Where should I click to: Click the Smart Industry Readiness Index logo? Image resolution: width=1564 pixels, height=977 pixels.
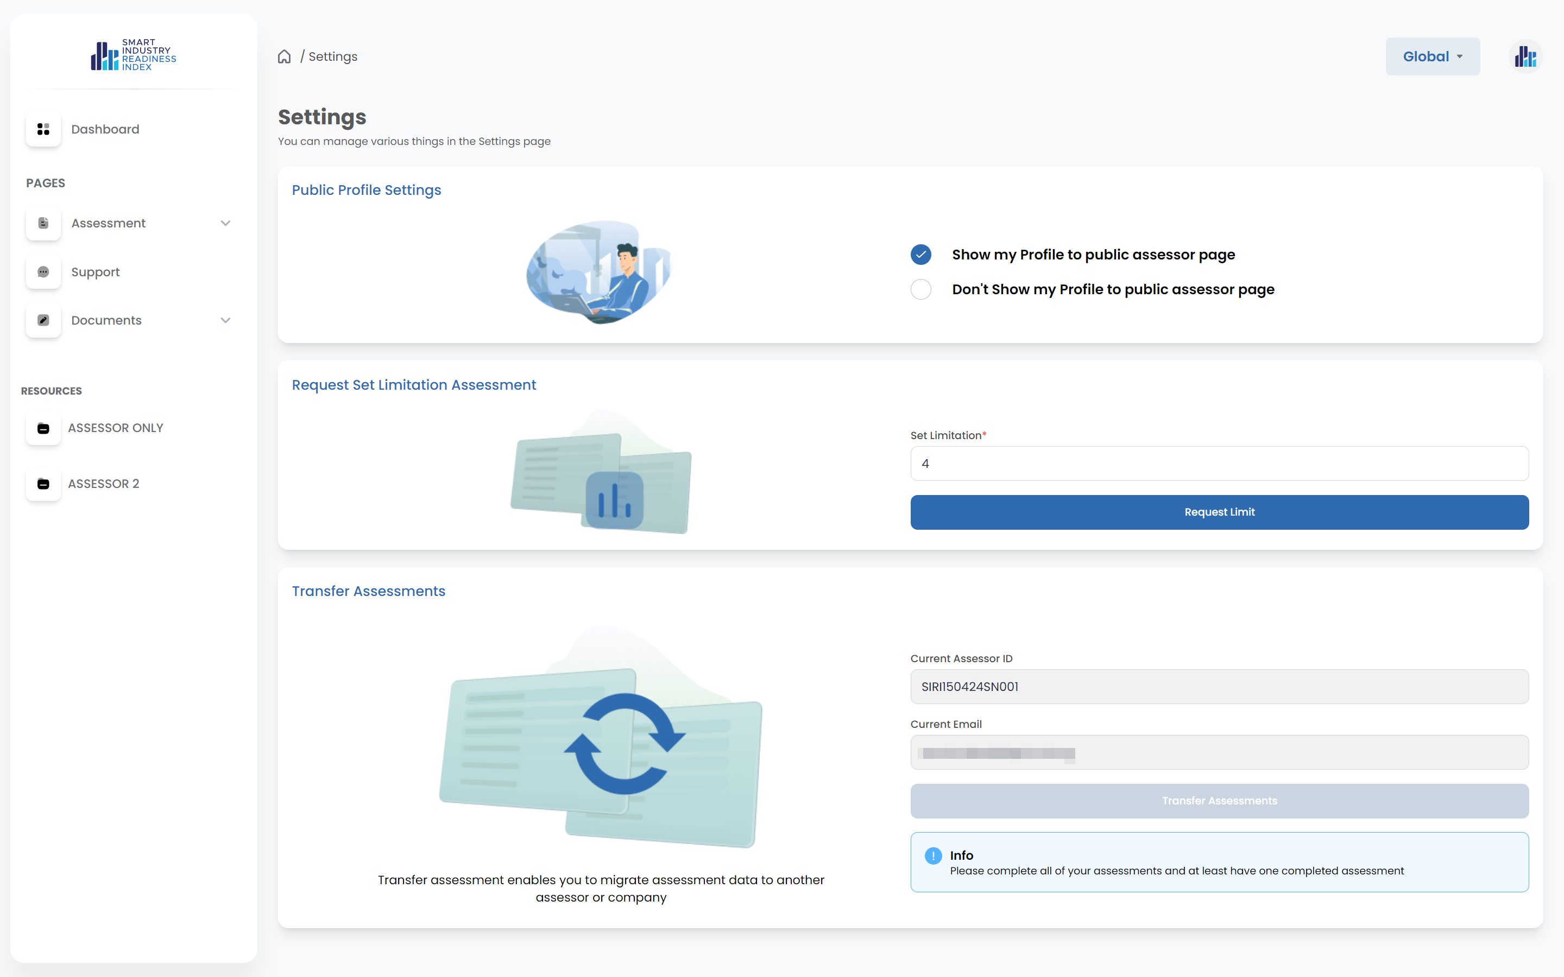pos(134,55)
